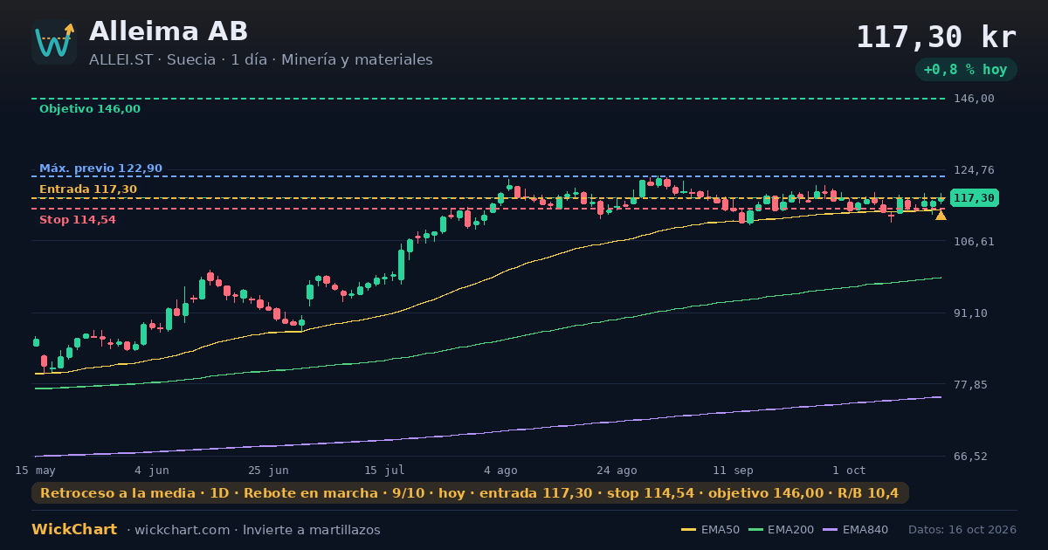Select the EMA50 yellow legend swatch
This screenshot has width=1048, height=550.
689,530
